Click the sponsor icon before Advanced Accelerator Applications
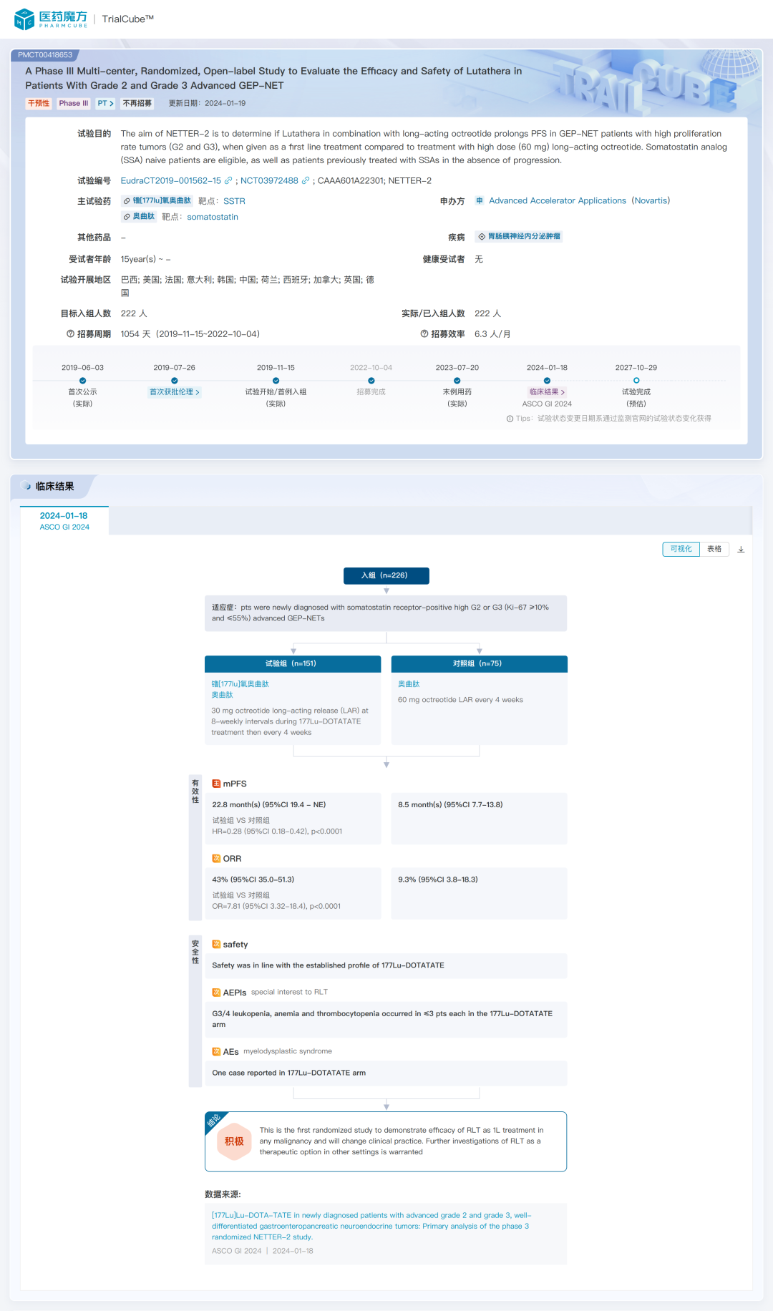Screen dimensions: 773x1311 coord(480,201)
